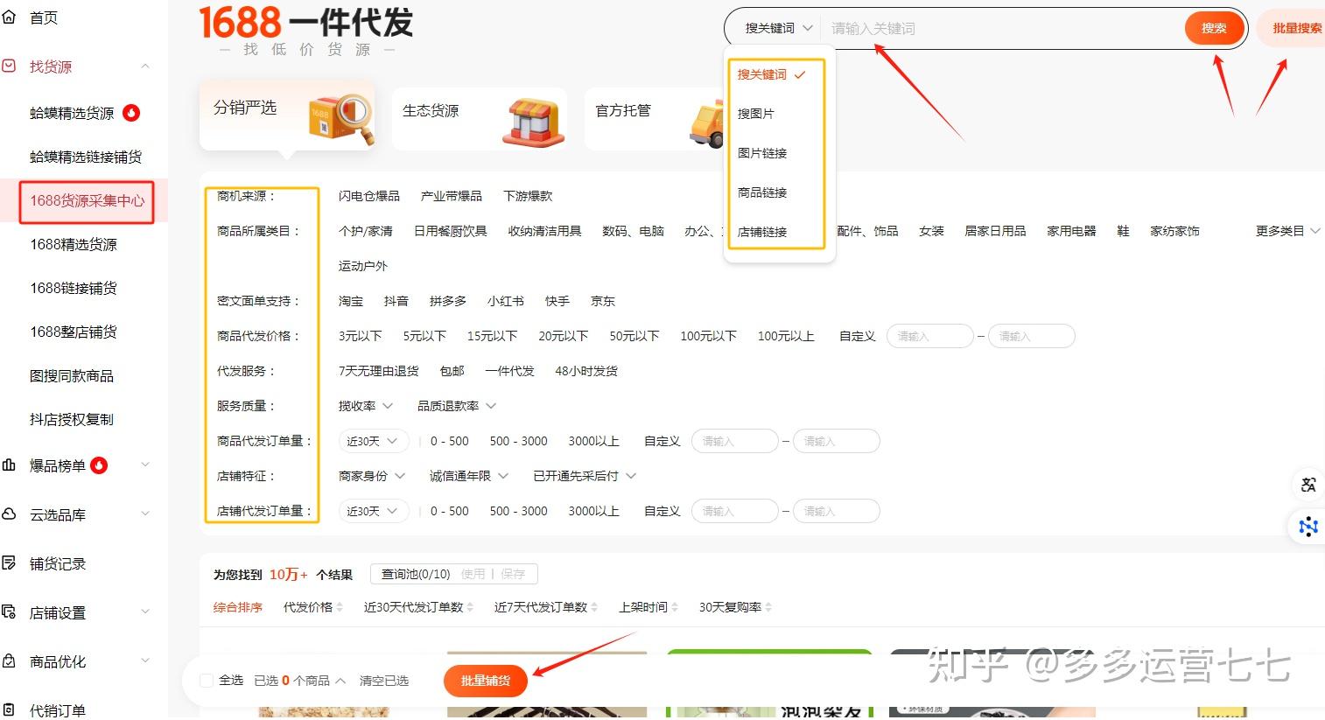This screenshot has width=1325, height=720.
Task: Expand 更多类目 categories
Action: [x=1287, y=231]
